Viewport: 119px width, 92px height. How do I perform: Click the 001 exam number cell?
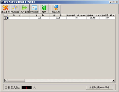[40, 18]
